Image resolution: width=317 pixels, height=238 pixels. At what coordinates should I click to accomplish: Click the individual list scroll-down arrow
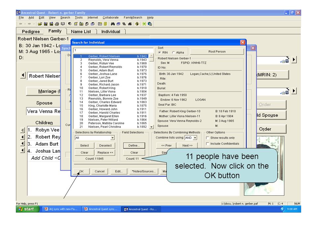point(152,127)
